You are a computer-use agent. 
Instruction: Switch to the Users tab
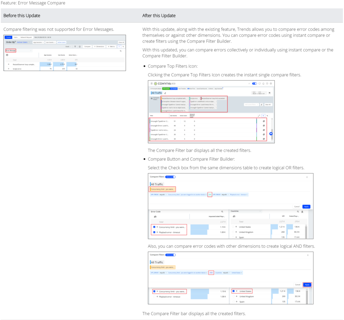click(15, 37)
